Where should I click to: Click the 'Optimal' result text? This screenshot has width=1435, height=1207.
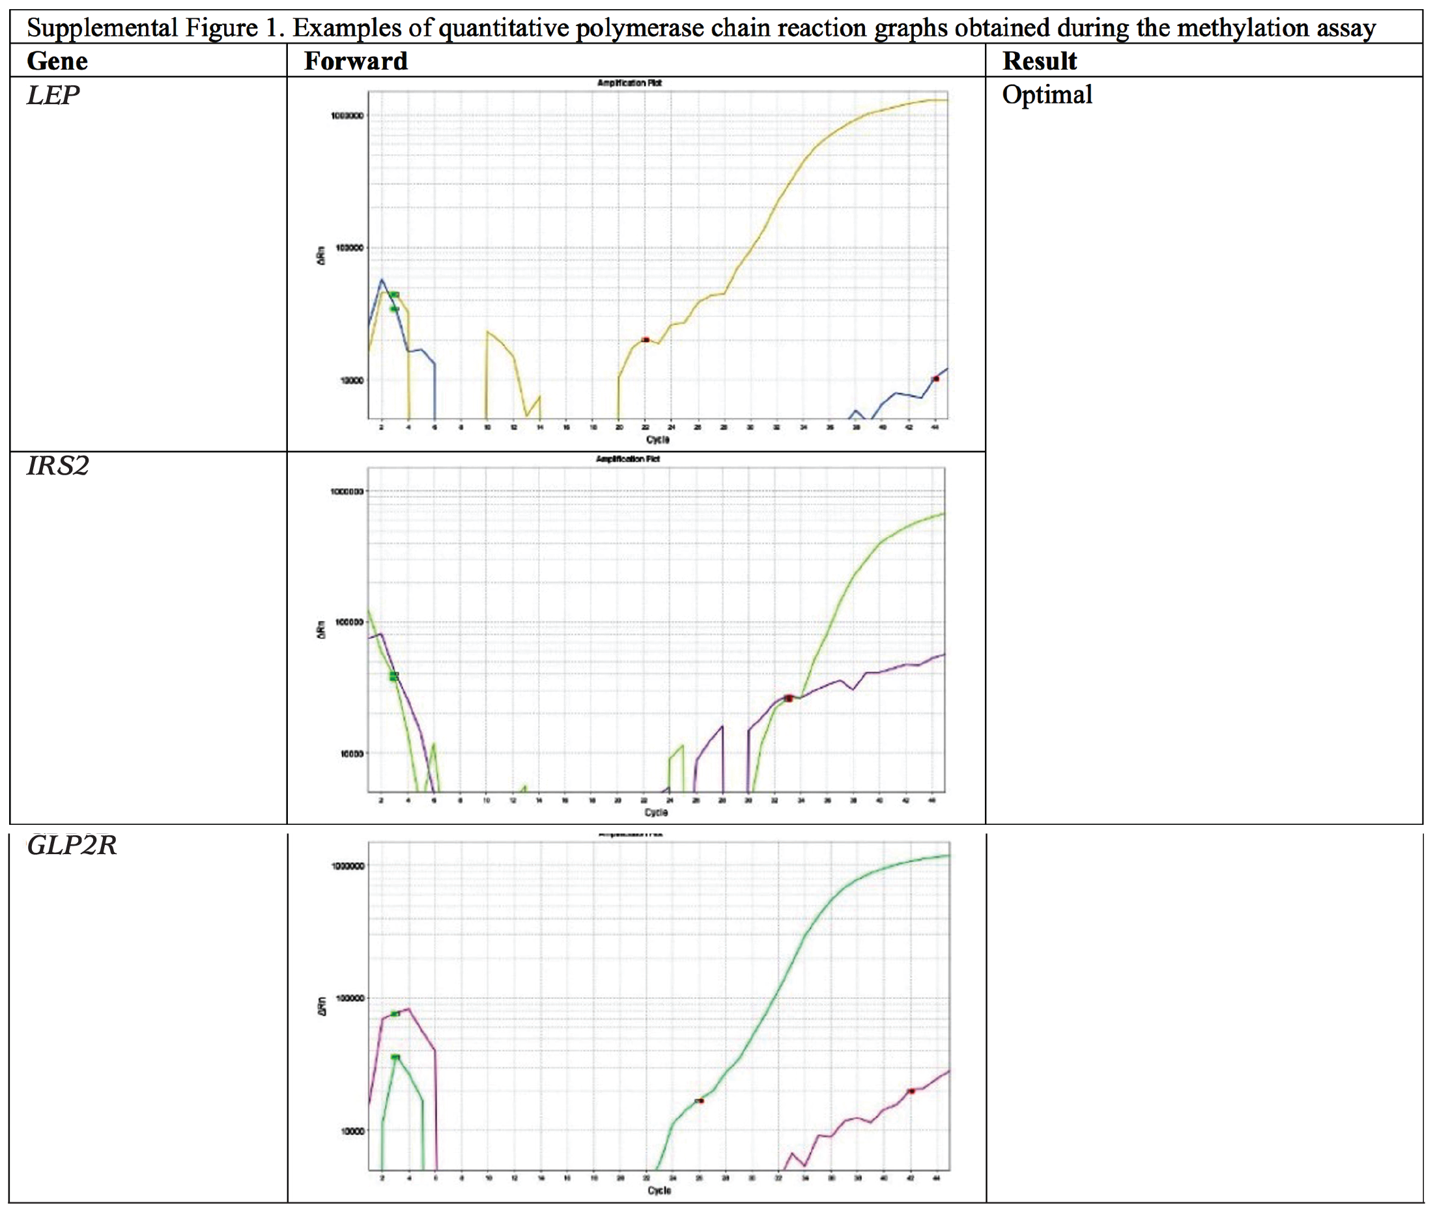tap(1046, 95)
